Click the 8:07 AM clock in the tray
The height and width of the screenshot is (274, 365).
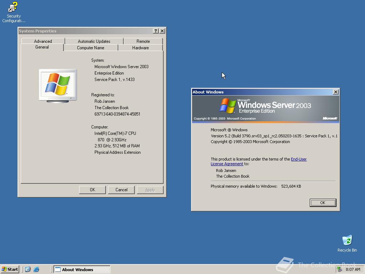[353, 269]
